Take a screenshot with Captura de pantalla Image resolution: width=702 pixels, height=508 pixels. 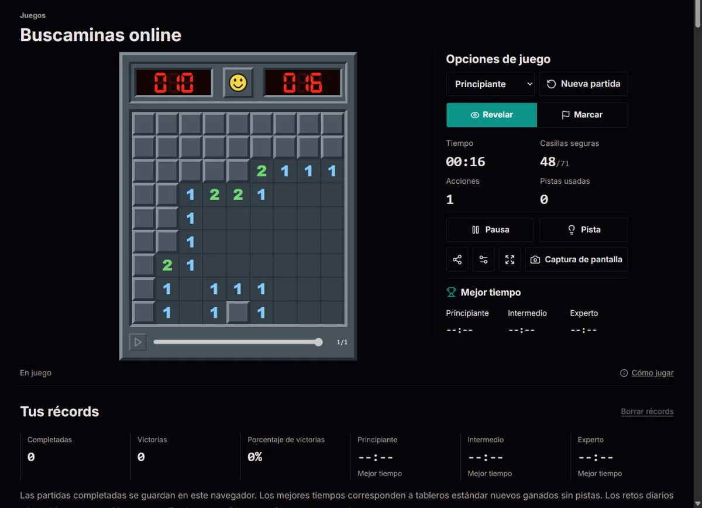pos(576,259)
